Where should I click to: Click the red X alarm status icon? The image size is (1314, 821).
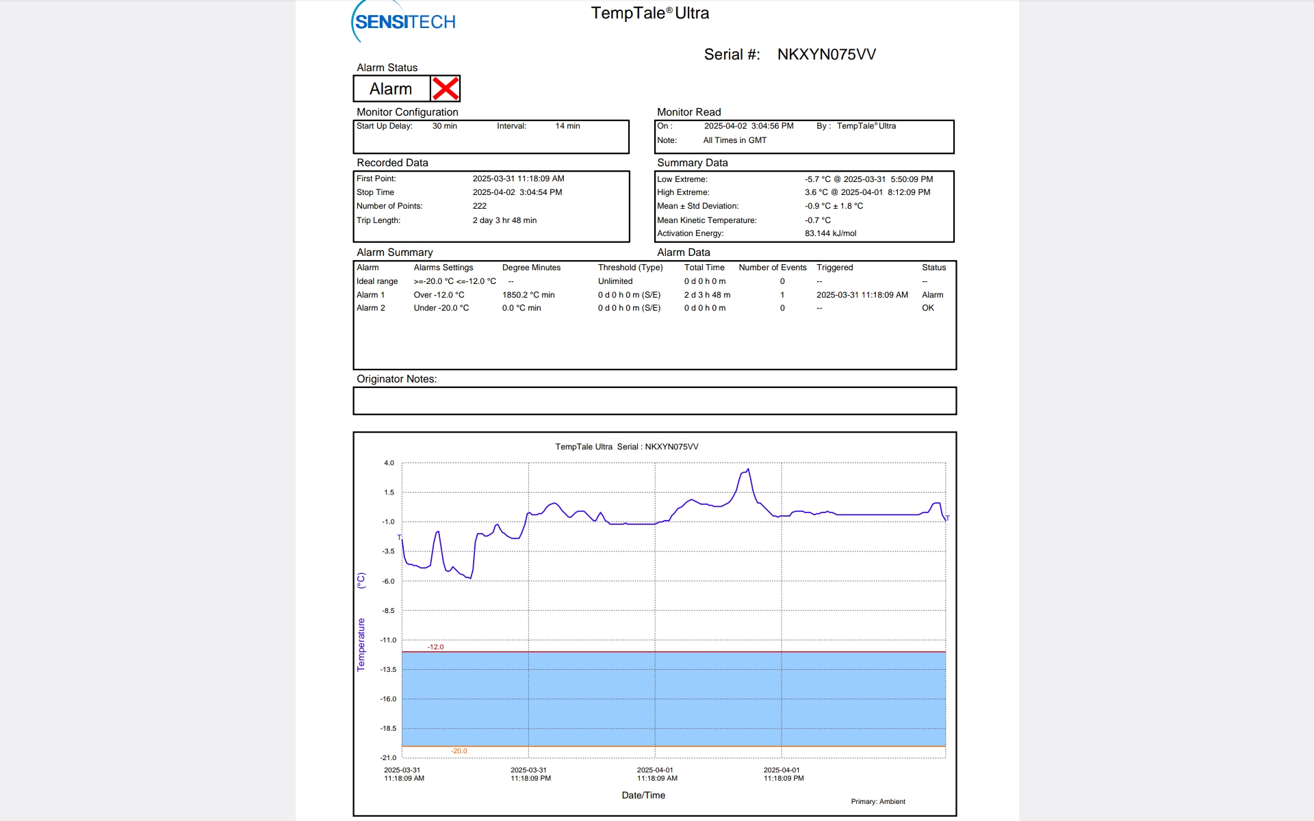(x=446, y=88)
